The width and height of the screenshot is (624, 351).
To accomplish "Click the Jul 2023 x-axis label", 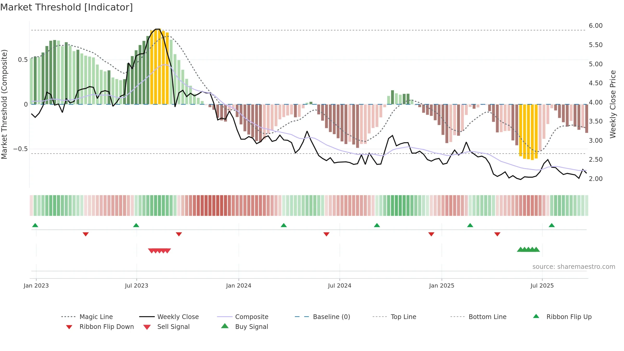I will point(136,285).
